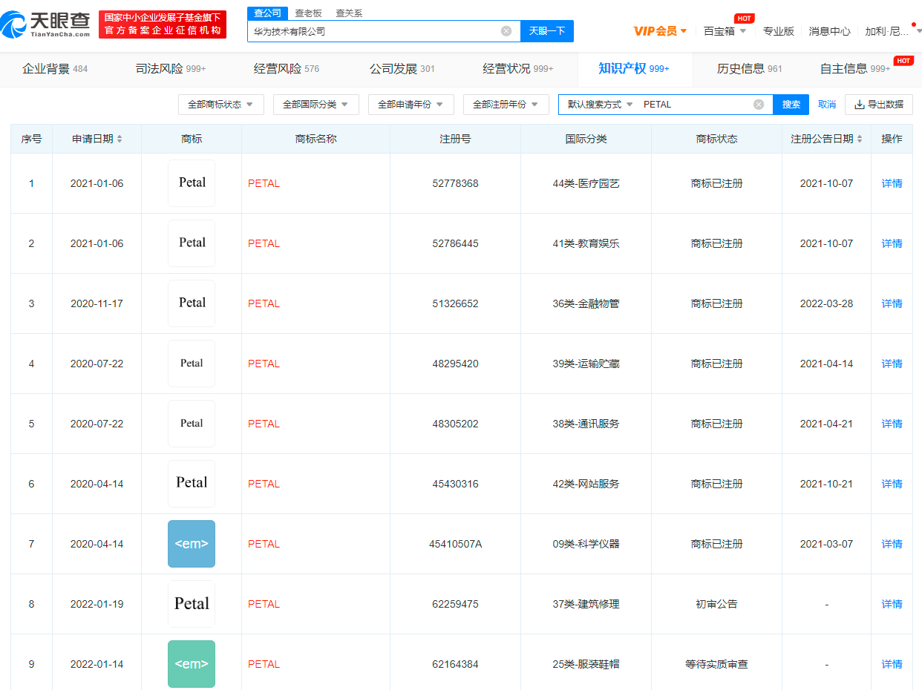The height and width of the screenshot is (690, 922).
Task: Sort by application date column arrows
Action: [x=120, y=139]
